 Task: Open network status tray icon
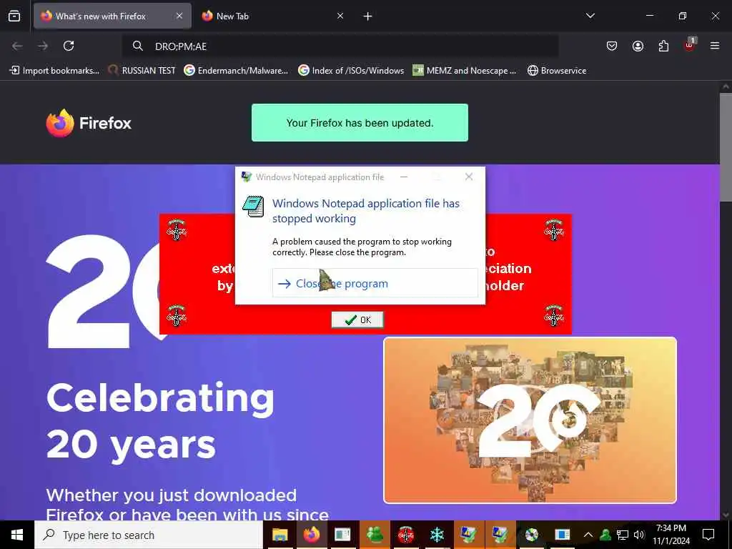[623, 535]
